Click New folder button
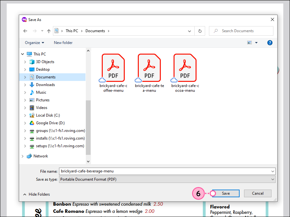290x217 pixels. [x=63, y=43]
